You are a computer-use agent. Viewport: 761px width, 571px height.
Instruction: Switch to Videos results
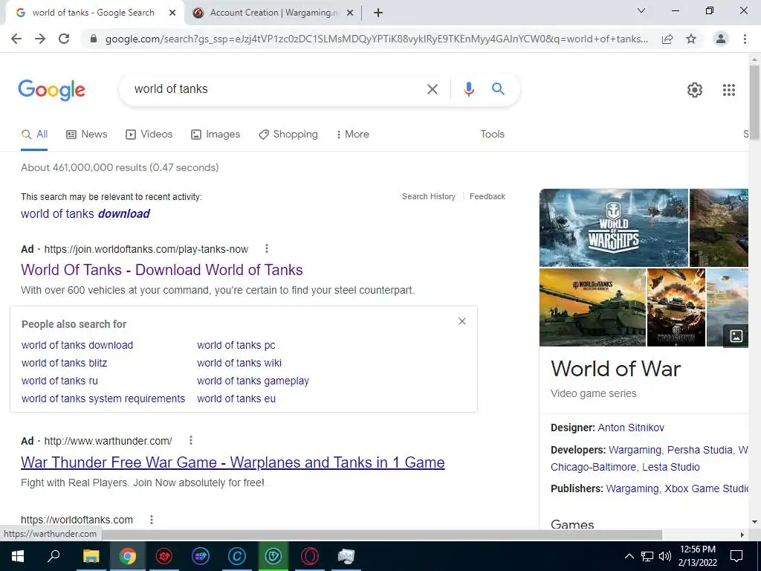point(149,135)
